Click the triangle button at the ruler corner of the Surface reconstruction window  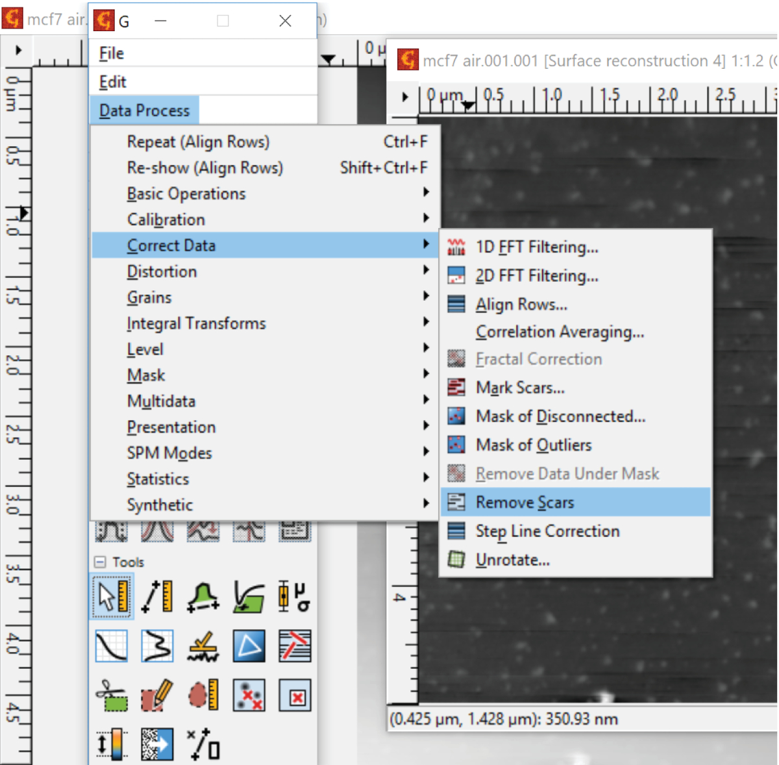[x=405, y=97]
